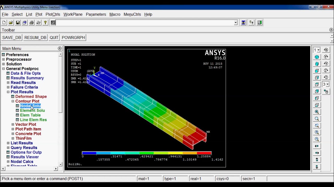Click in the command input field

coord(145,23)
